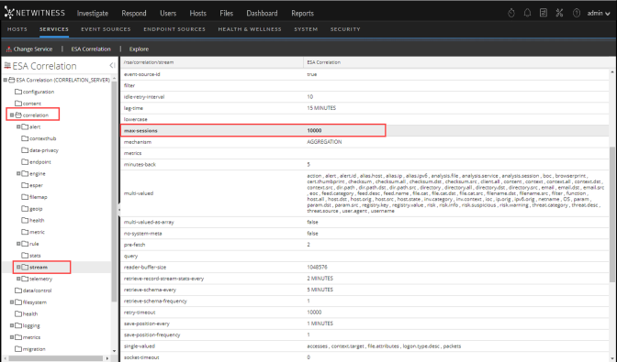The width and height of the screenshot is (617, 362).
Task: Click the tree panel vertical scrollbar
Action: [x=114, y=192]
